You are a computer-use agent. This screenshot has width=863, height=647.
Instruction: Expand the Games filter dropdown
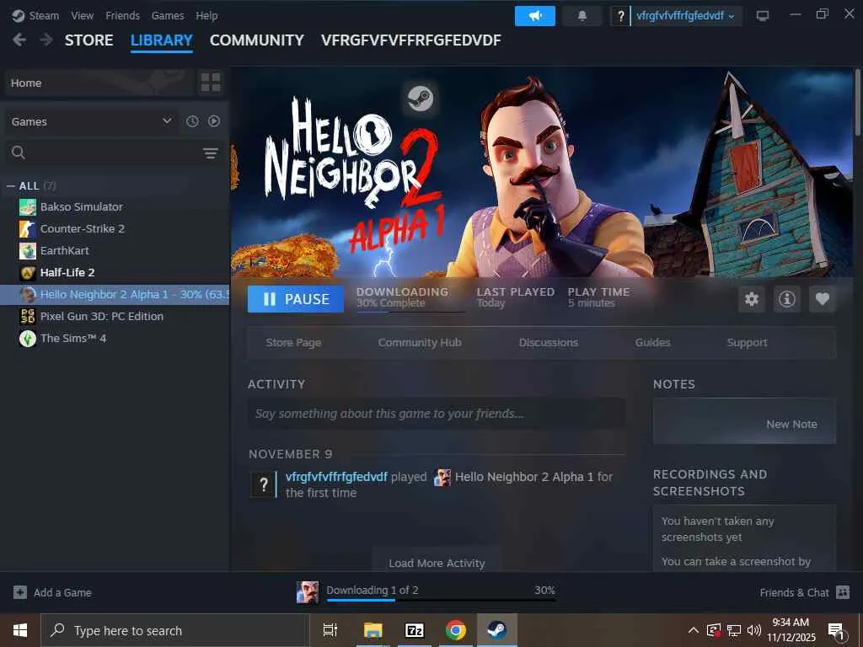click(91, 121)
